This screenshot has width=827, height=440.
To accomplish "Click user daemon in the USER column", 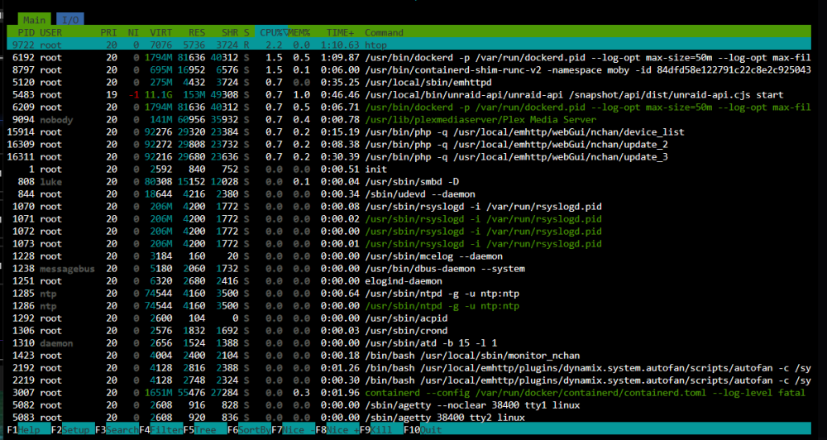I will (56, 343).
